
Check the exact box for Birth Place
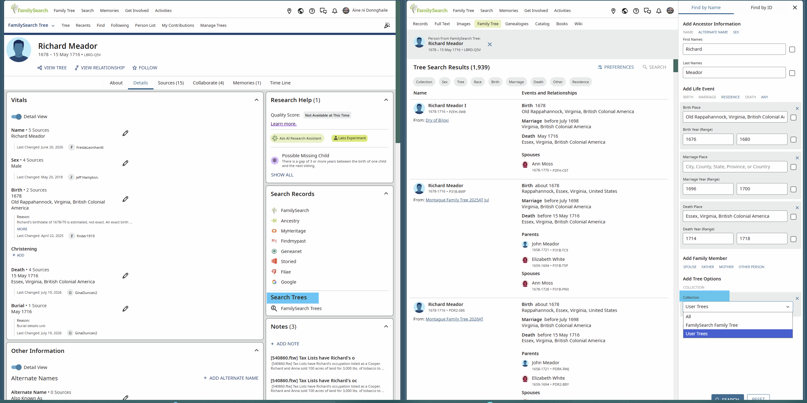click(793, 118)
